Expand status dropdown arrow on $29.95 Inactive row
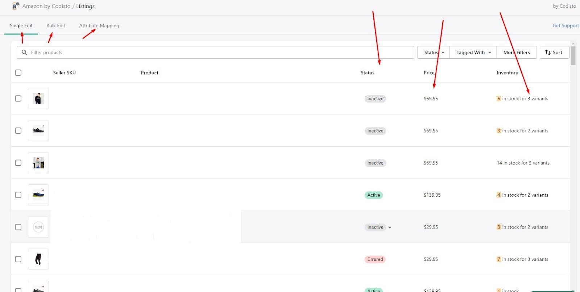 pos(390,228)
